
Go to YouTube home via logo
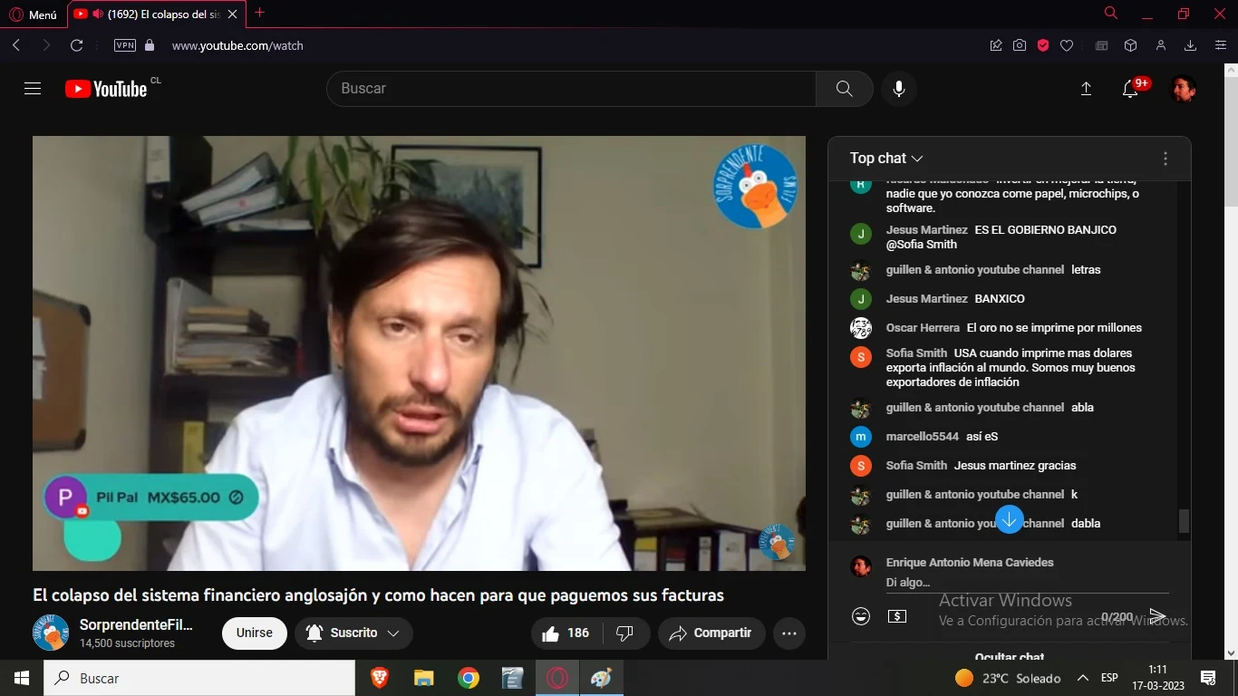click(x=106, y=89)
